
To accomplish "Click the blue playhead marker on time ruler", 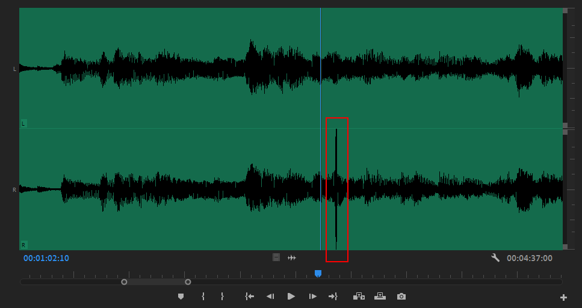I will click(x=318, y=274).
